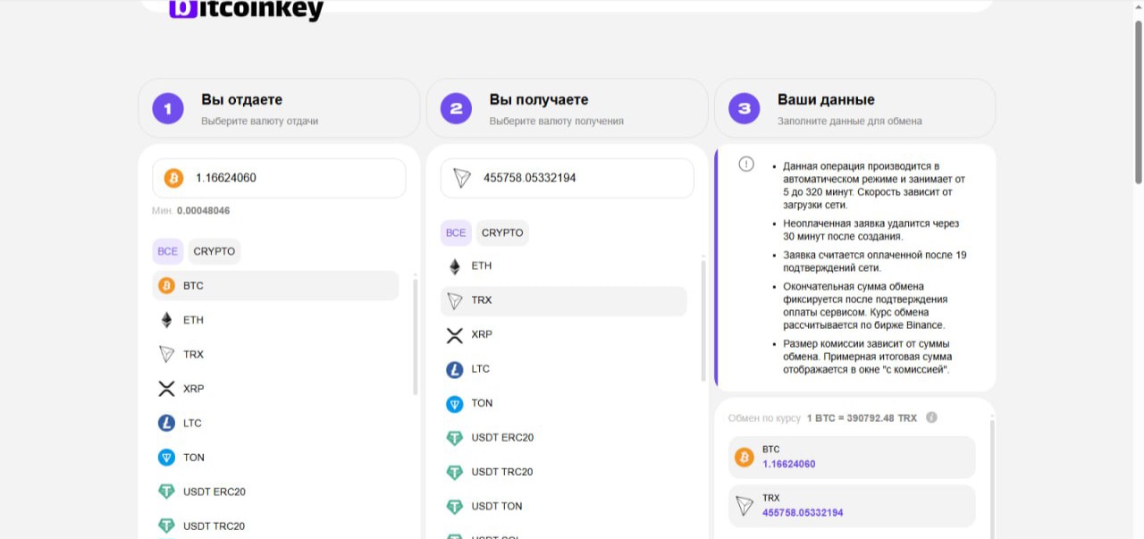Click the Ваши данные heading
This screenshot has width=1144, height=539.
tap(826, 100)
